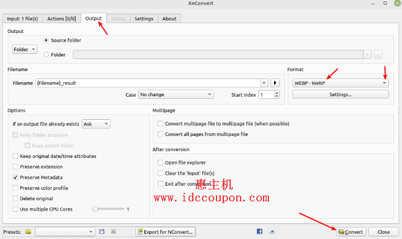Click the delete preset X icon
The image size is (402, 239).
113,232
